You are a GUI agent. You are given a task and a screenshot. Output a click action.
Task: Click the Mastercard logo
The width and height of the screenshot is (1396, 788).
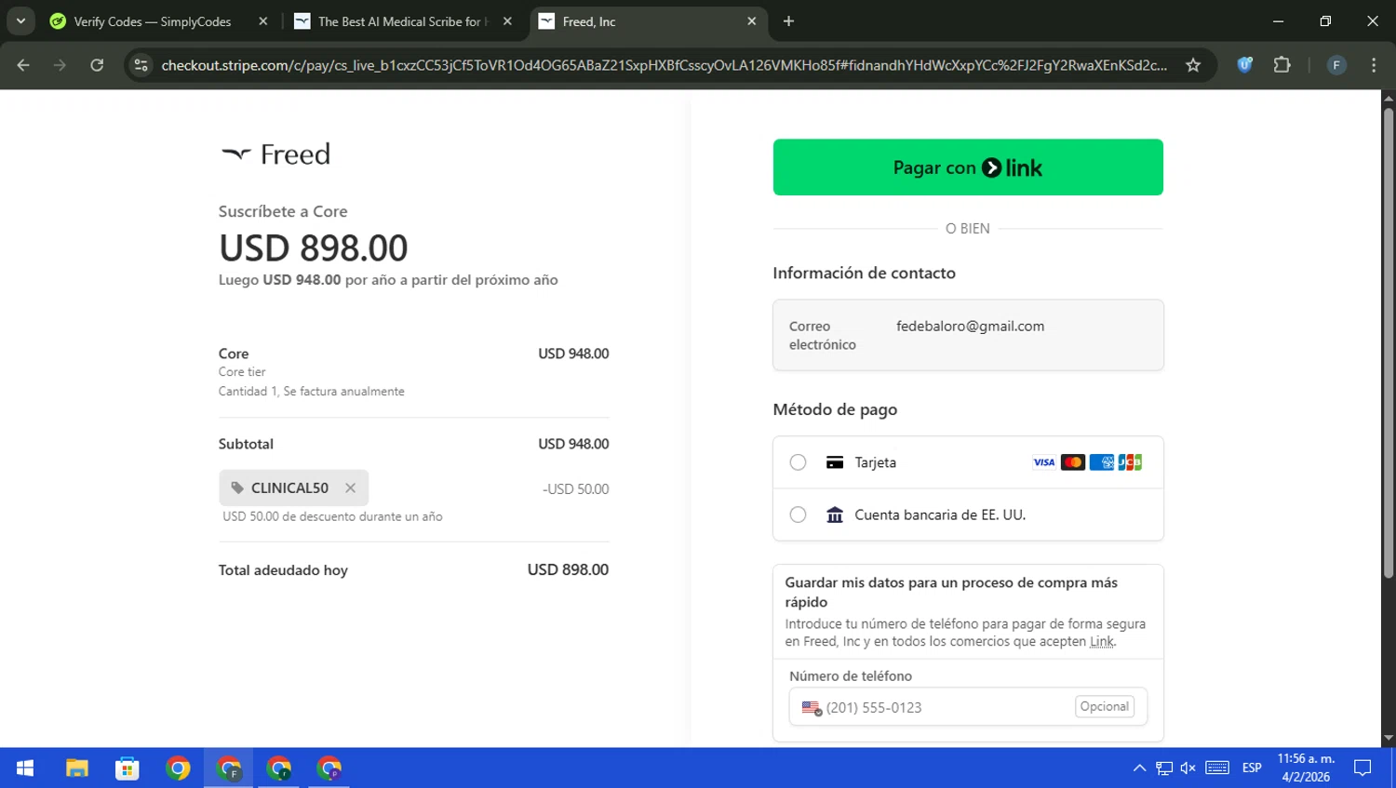pos(1073,462)
